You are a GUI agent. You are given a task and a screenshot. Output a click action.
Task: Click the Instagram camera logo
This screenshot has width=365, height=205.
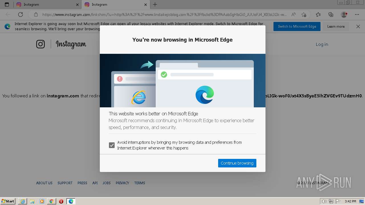click(x=40, y=44)
